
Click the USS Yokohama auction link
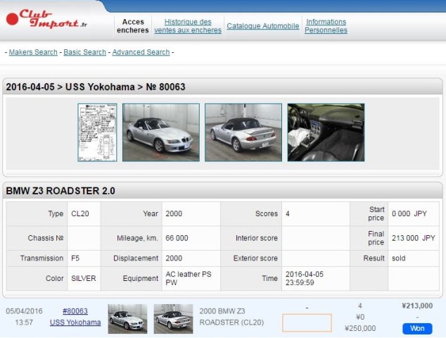[x=75, y=323]
